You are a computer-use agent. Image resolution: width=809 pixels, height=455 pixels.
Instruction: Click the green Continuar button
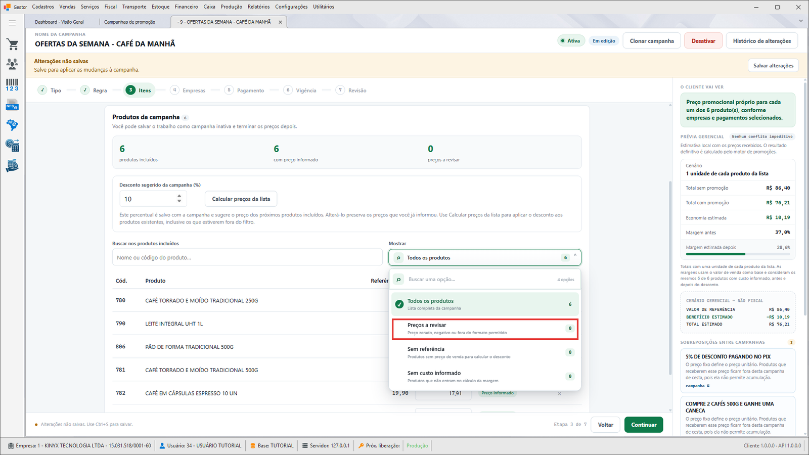[x=644, y=425]
